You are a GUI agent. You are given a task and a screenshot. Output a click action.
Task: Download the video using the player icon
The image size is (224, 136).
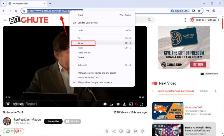(x=124, y=104)
